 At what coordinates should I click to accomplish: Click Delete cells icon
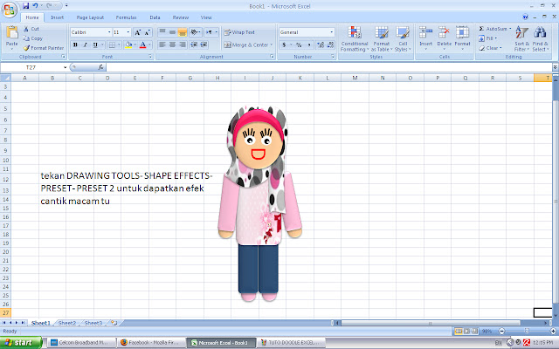click(445, 33)
